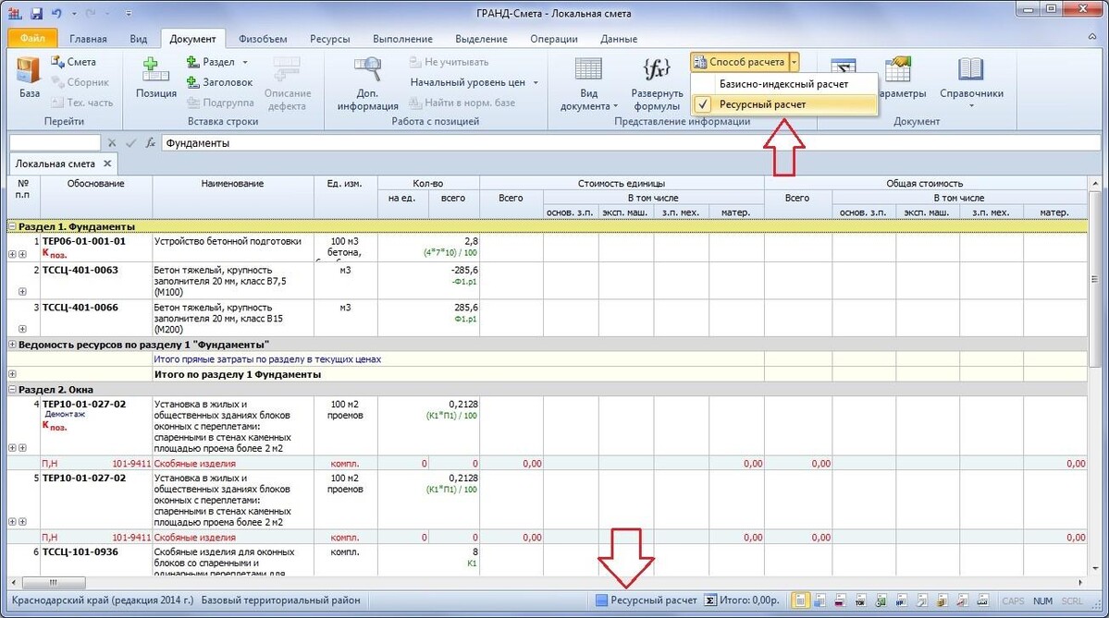Switch to the Ресурсы ribbon tab

pos(329,39)
